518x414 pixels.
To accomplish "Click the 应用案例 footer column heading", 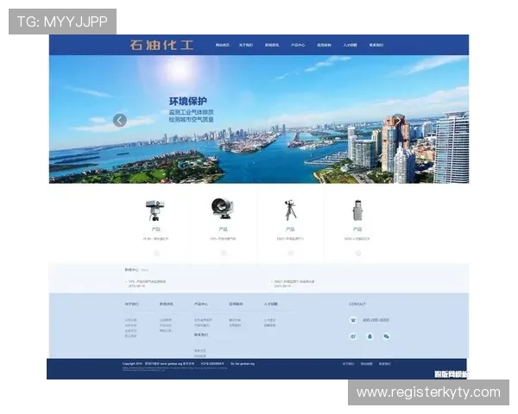I will 236,304.
